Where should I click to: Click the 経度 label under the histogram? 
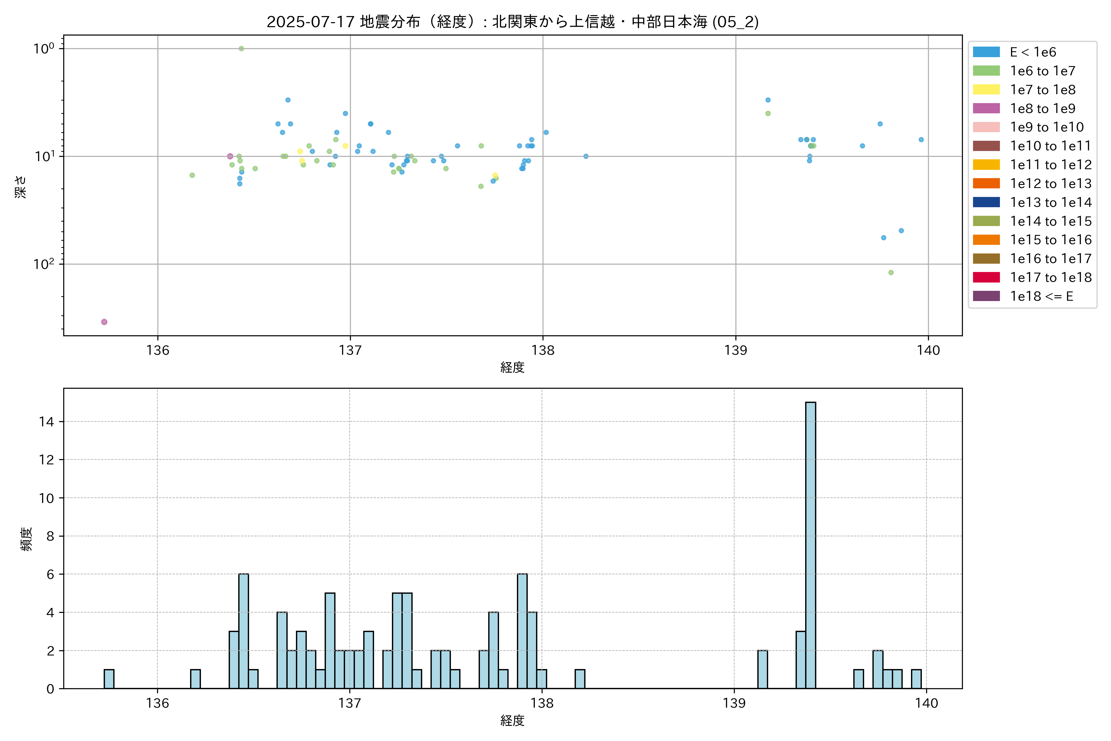click(x=513, y=720)
